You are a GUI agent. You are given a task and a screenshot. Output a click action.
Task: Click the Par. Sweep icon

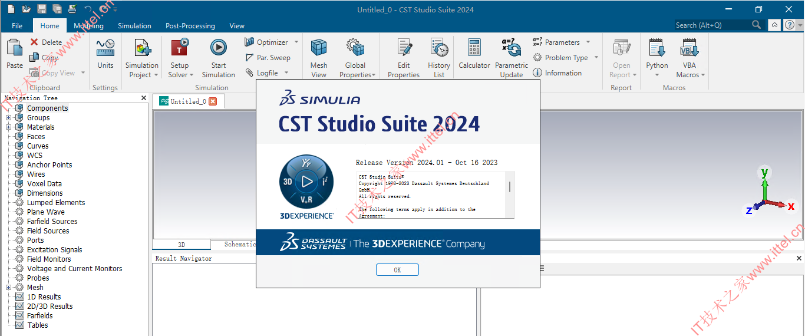pos(249,58)
